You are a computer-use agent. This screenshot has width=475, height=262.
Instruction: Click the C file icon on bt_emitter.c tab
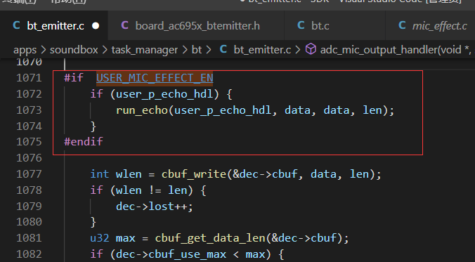coord(17,25)
